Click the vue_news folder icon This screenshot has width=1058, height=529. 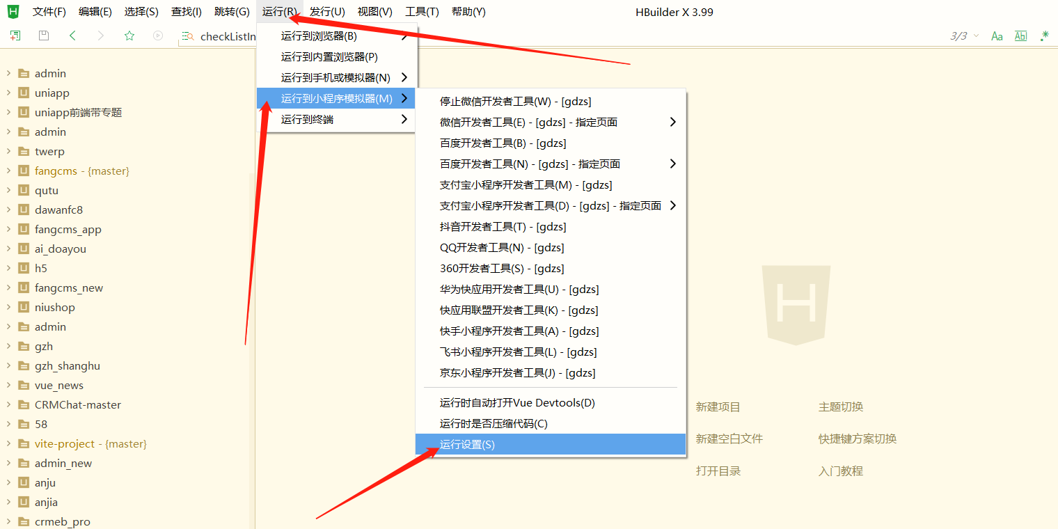pos(24,385)
